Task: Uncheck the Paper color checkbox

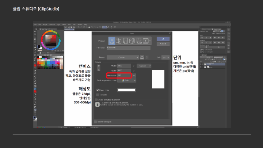Action: [x=98, y=90]
